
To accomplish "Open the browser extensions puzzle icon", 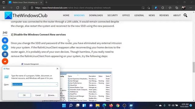I will point(163,8).
